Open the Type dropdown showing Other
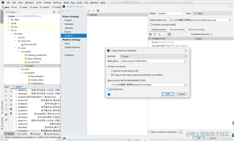Screen dimensions: 234x141 tap(212, 14)
